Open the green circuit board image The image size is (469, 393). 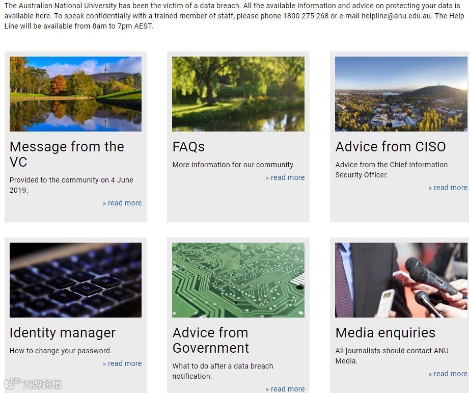pyautogui.click(x=238, y=280)
